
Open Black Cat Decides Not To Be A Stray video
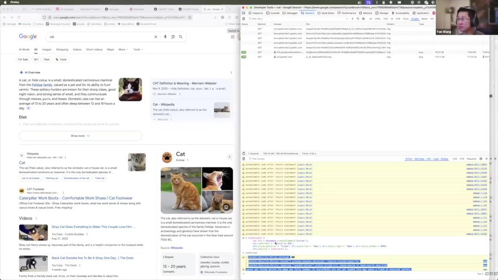(x=92, y=258)
